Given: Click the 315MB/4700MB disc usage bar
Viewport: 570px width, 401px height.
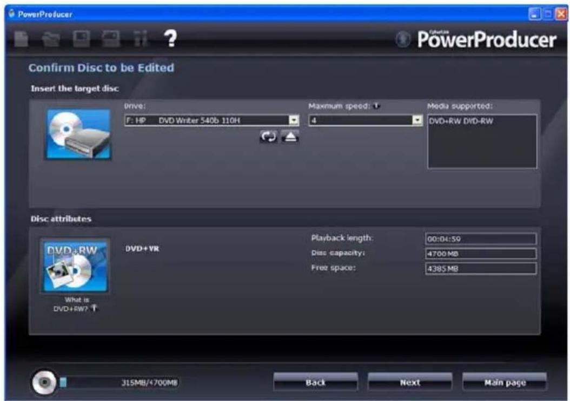Looking at the screenshot, I should coord(119,383).
